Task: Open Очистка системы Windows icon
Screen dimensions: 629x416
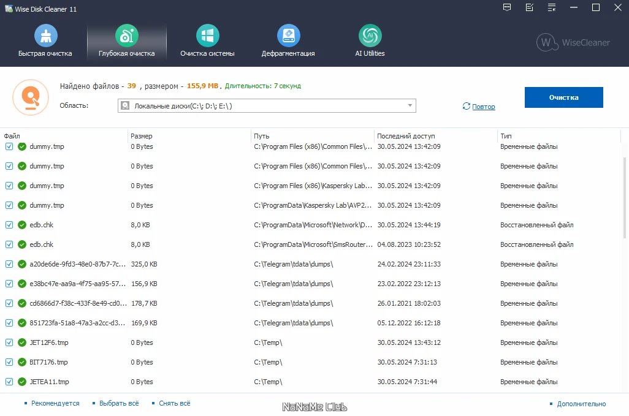Action: click(207, 36)
